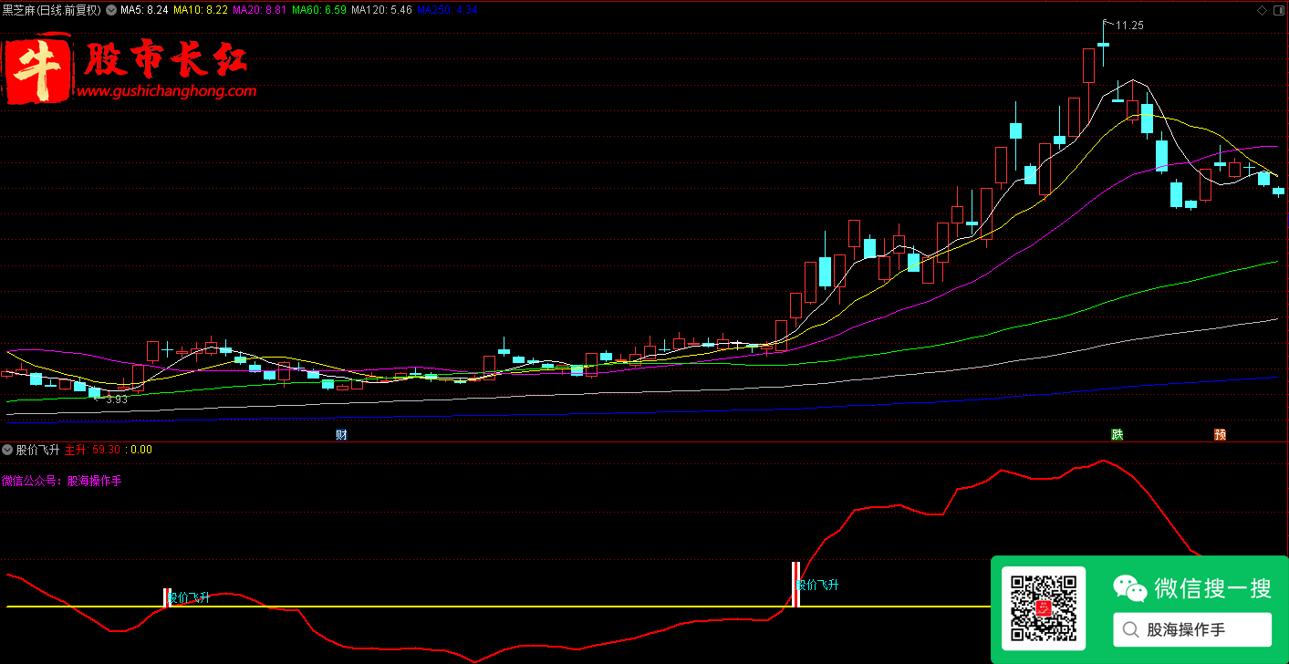Click the 11.25 high price label
The image size is (1289, 664).
point(1129,26)
